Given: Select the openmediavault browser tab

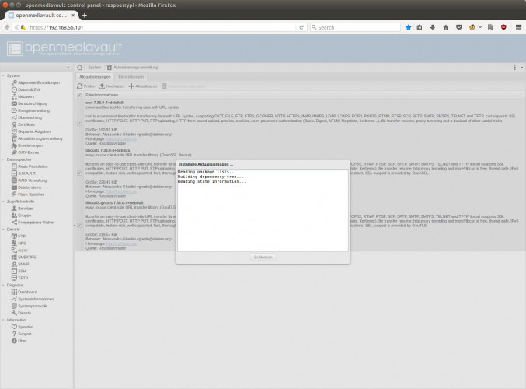Looking at the screenshot, I should point(42,15).
